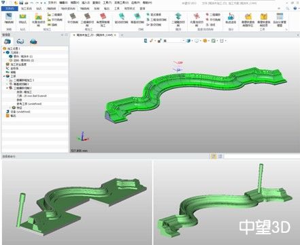
Task: Select the 3-axis quick milling ribbon tab
Action: coord(68,9)
